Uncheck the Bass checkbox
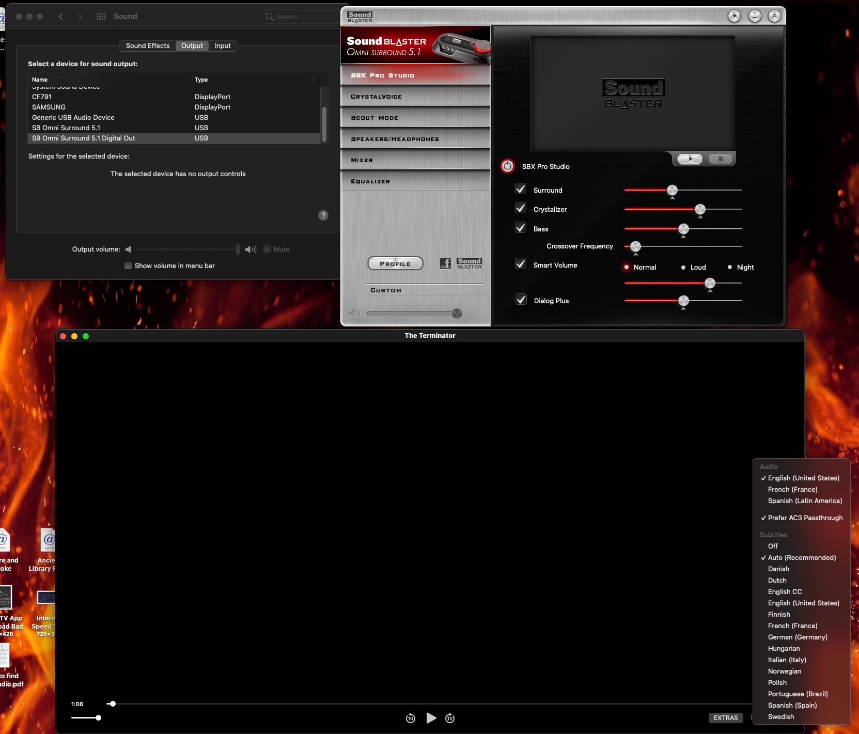The width and height of the screenshot is (859, 734). point(521,228)
